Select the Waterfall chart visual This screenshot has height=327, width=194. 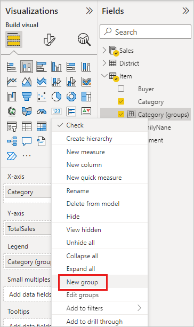click(x=12, y=97)
